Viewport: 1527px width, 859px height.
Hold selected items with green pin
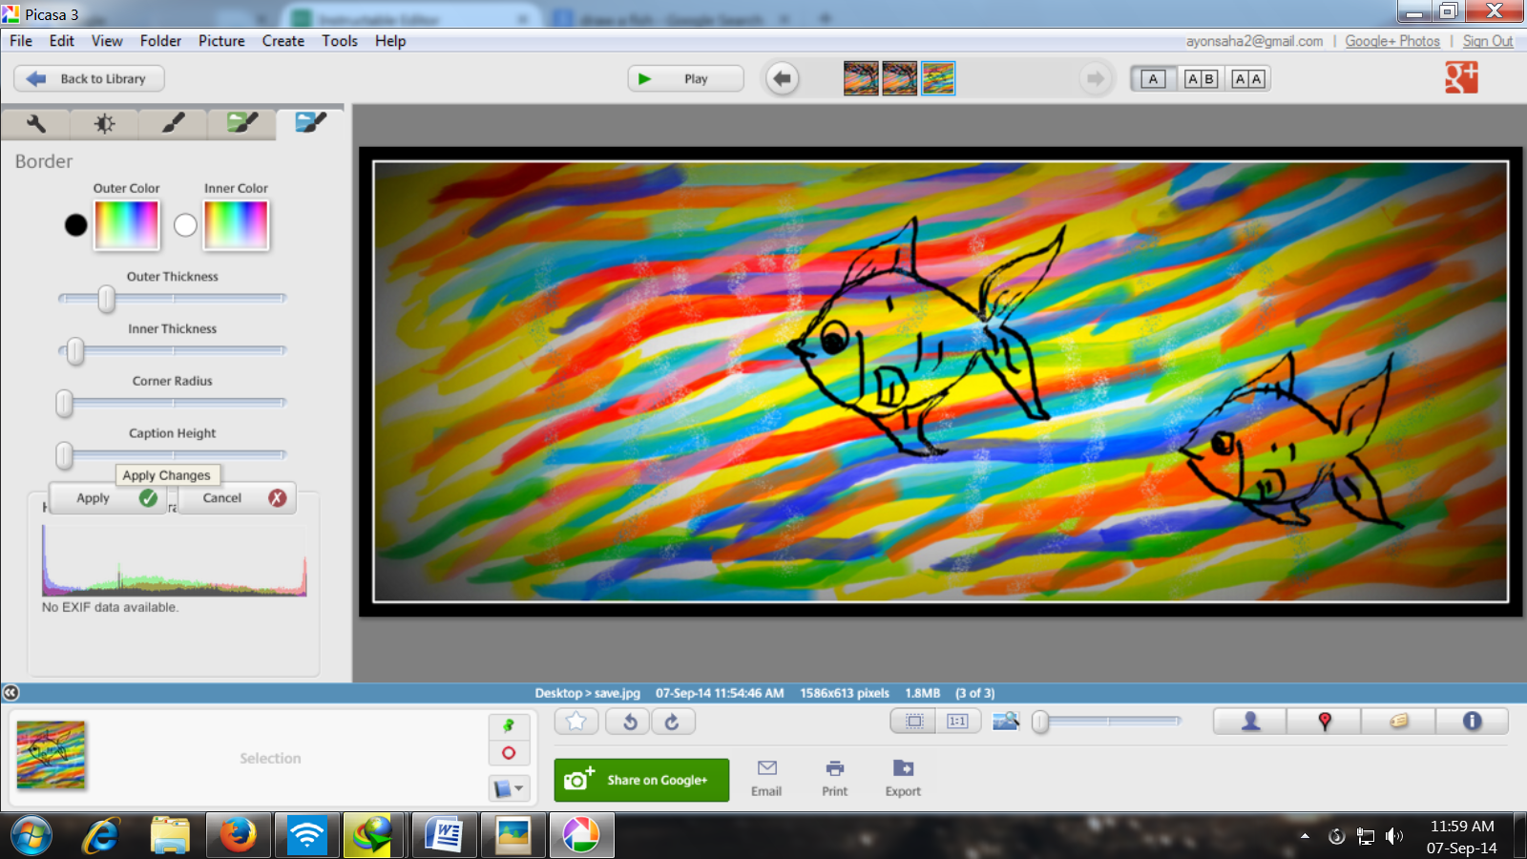[509, 725]
